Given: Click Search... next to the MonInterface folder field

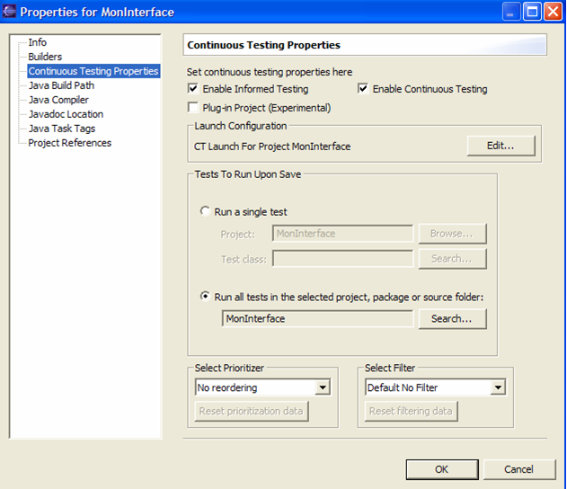Looking at the screenshot, I should point(451,318).
